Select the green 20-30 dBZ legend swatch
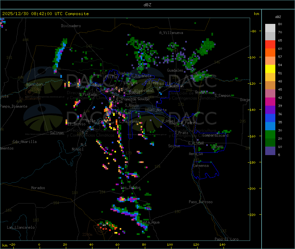 (270, 134)
